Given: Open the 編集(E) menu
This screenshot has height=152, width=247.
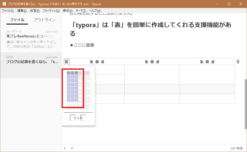Looking at the screenshot, I should click(x=22, y=11).
